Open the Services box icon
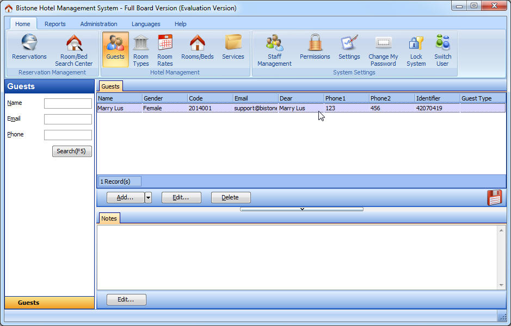Screen dimensions: 511x326 point(233,48)
